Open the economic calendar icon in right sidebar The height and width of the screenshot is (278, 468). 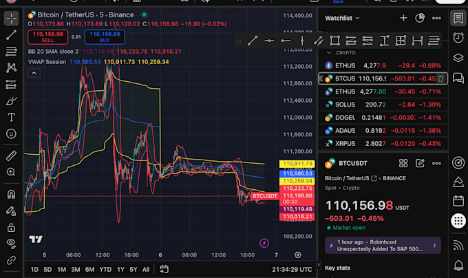[x=458, y=201]
